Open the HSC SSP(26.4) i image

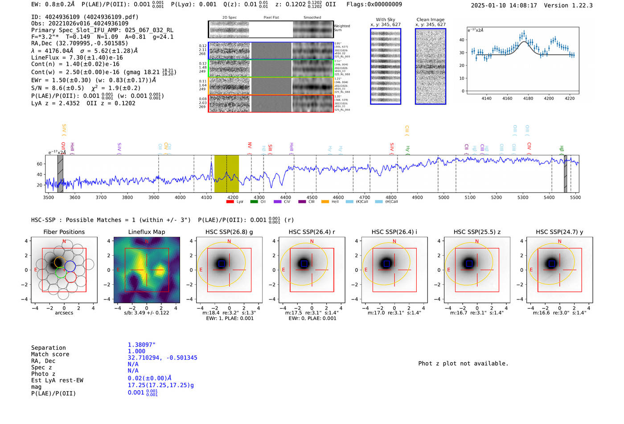394,270
